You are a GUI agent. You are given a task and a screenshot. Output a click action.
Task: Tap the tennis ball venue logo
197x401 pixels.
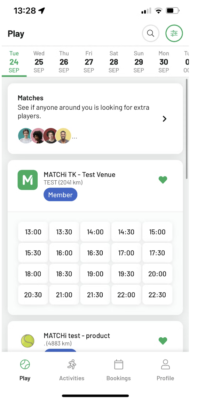pos(27,341)
